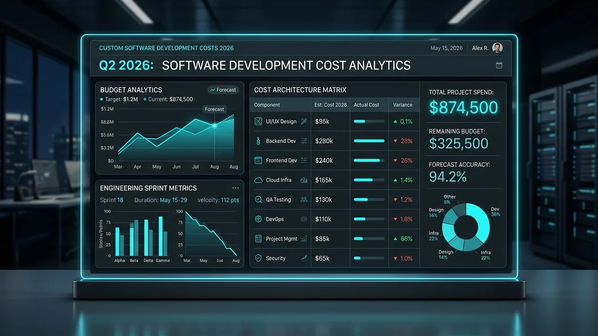Click the $130k QA Testing estimated cost
The image size is (598, 336).
[x=324, y=200]
